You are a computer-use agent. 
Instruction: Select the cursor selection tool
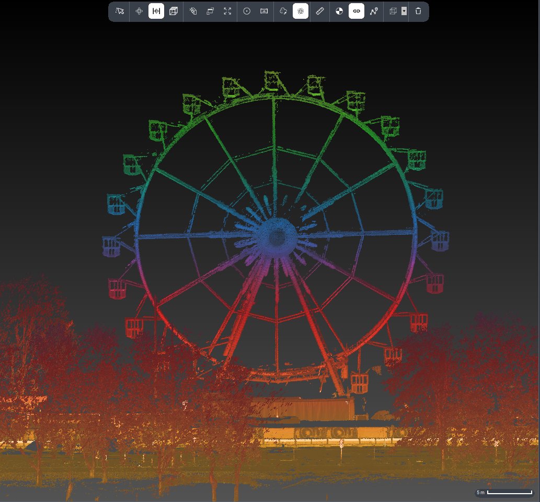120,11
